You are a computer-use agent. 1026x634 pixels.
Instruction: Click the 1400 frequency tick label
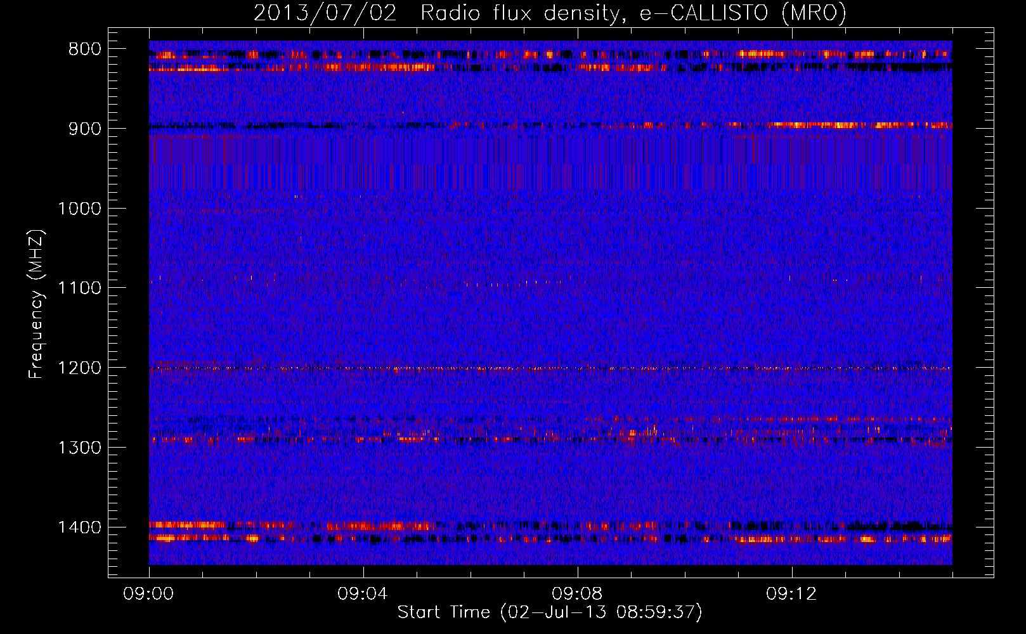pos(79,527)
